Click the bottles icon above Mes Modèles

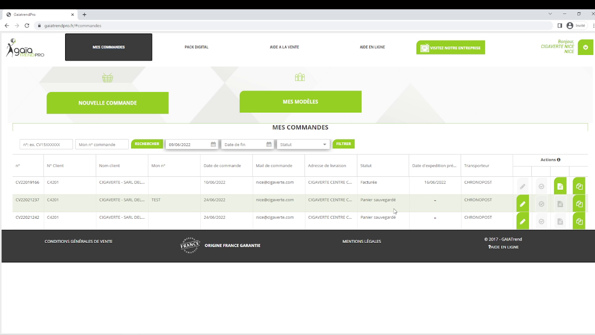[300, 77]
